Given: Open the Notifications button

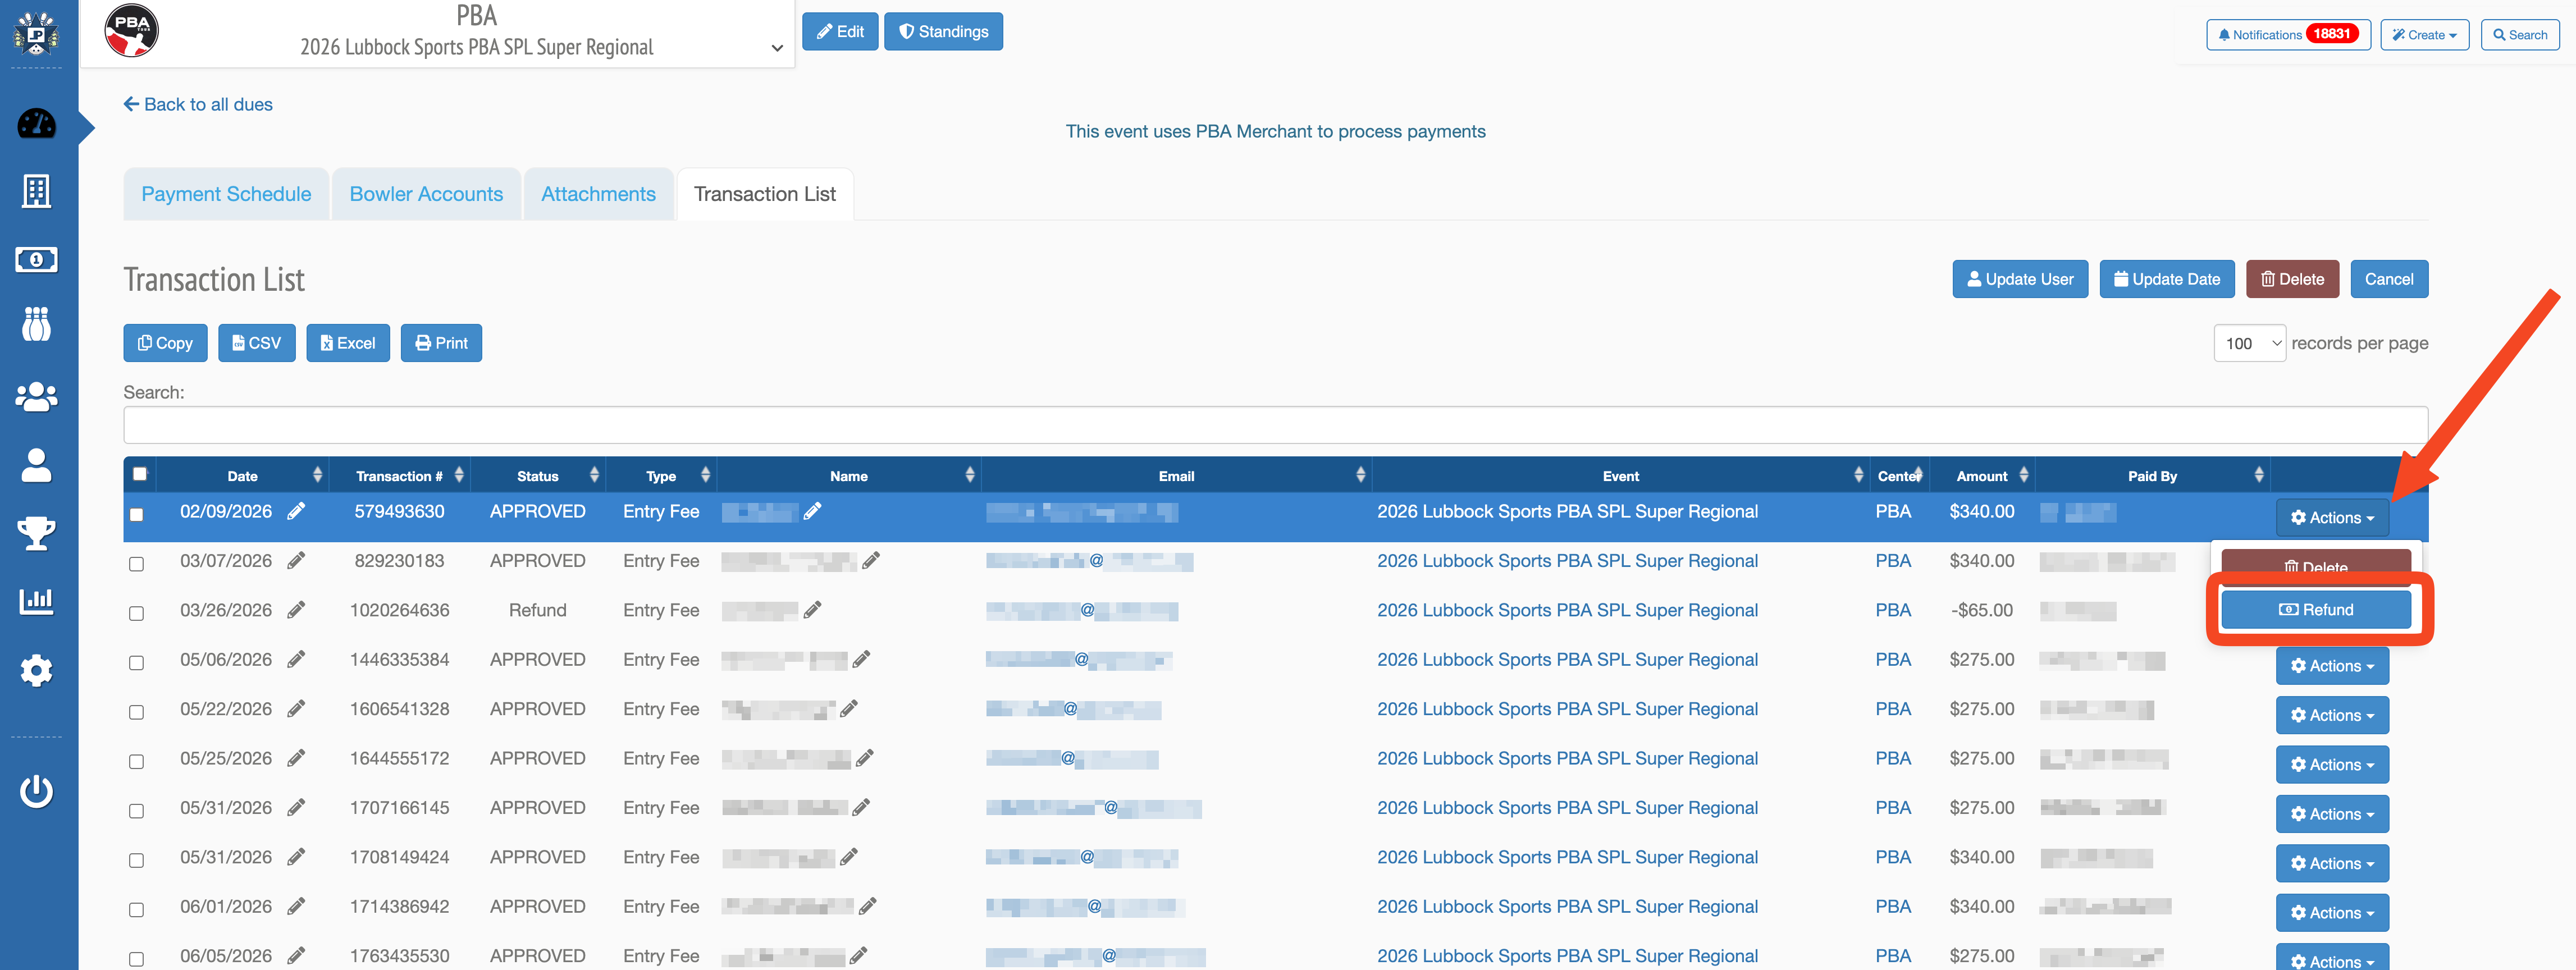Looking at the screenshot, I should (x=2288, y=34).
